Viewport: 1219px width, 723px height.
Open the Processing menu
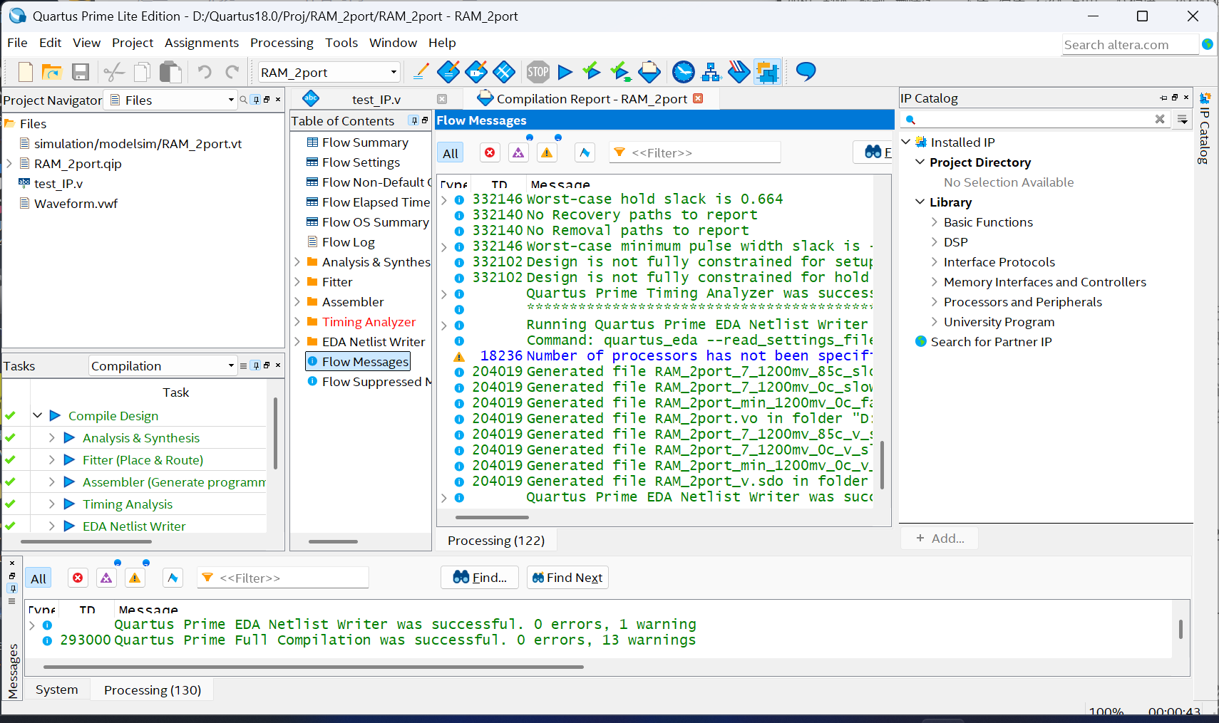282,43
